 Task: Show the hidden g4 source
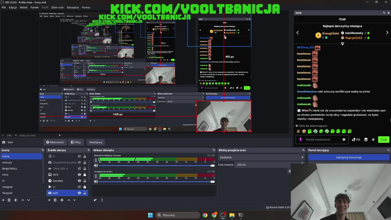coord(79,187)
